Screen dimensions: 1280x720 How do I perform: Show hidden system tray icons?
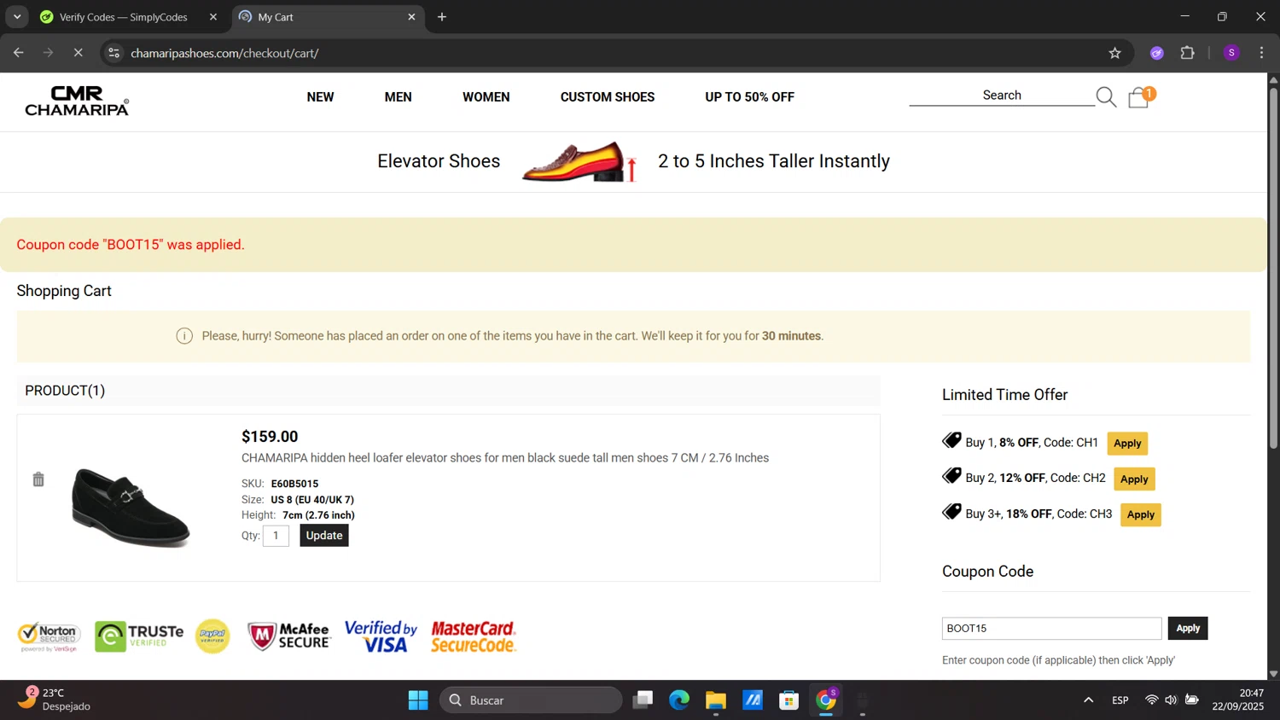[1088, 700]
